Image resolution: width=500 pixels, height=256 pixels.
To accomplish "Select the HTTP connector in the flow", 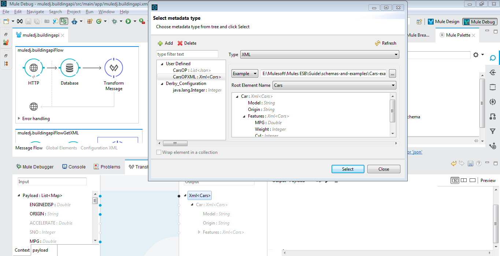I will [34, 68].
